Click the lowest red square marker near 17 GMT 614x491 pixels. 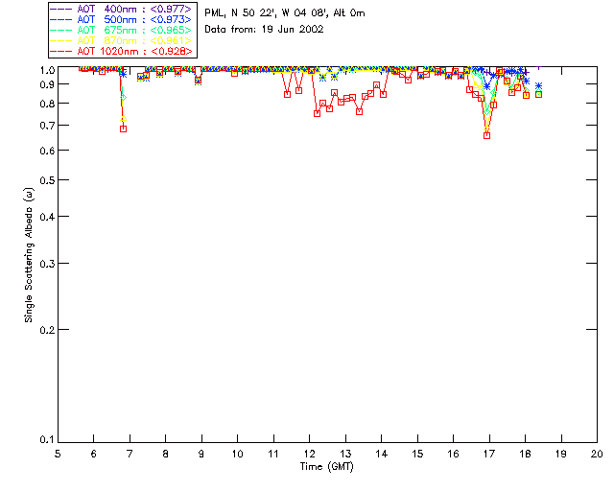tap(486, 135)
